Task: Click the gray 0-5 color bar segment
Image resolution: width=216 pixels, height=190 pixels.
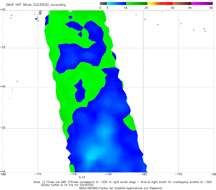Action: click(103, 4)
